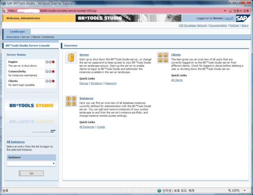Open the Documentation link
The image size is (253, 195).
click(x=218, y=25)
